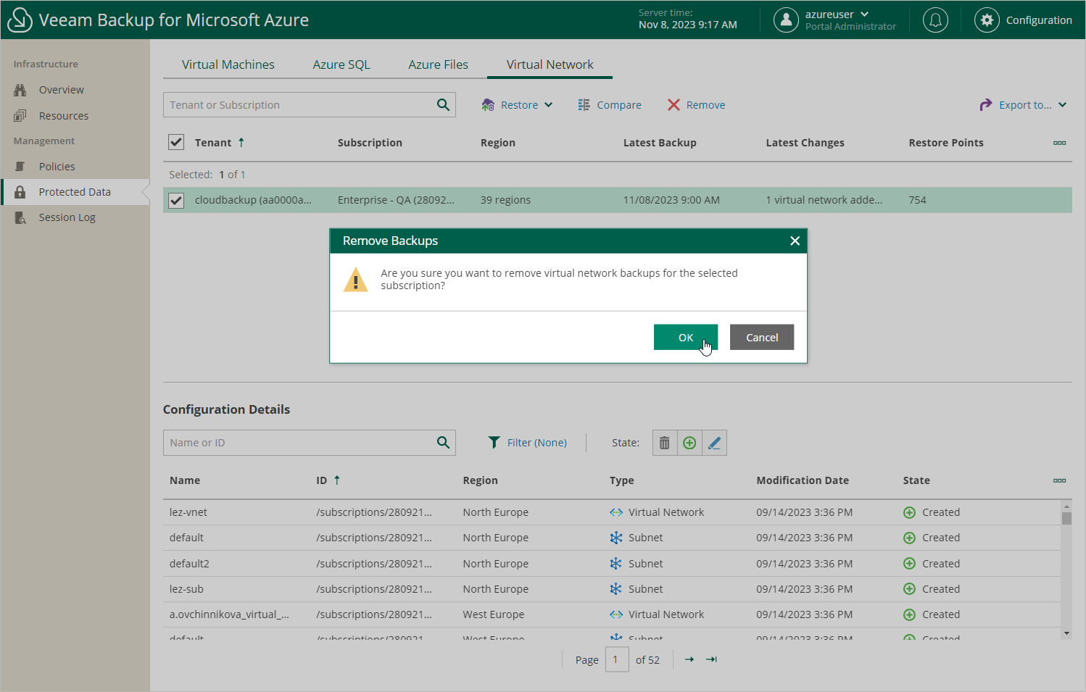This screenshot has height=692, width=1086.
Task: Open Session Log in the sidebar
Action: click(x=67, y=217)
